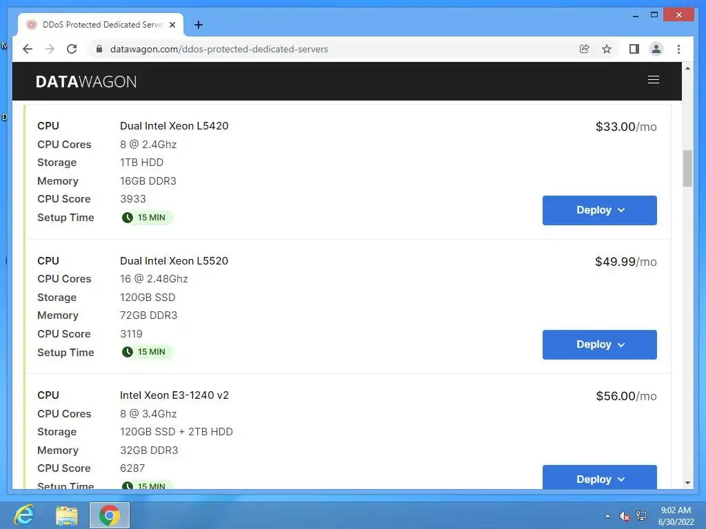The image size is (706, 529).
Task: Open the browser side panel
Action: 634,49
